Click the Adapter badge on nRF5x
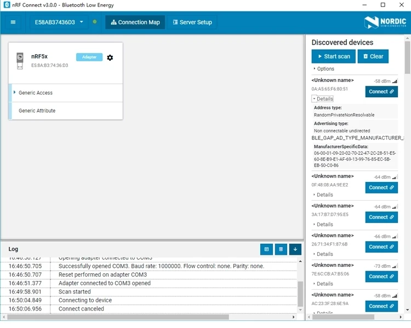411x328 pixels. [x=89, y=57]
